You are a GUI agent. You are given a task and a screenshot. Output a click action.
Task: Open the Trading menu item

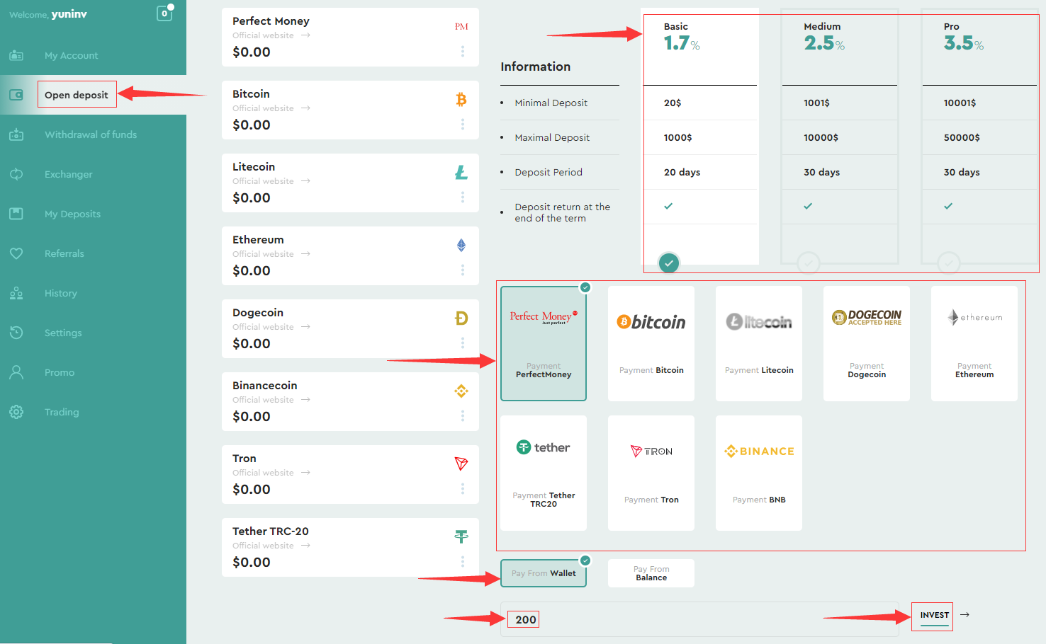point(62,412)
